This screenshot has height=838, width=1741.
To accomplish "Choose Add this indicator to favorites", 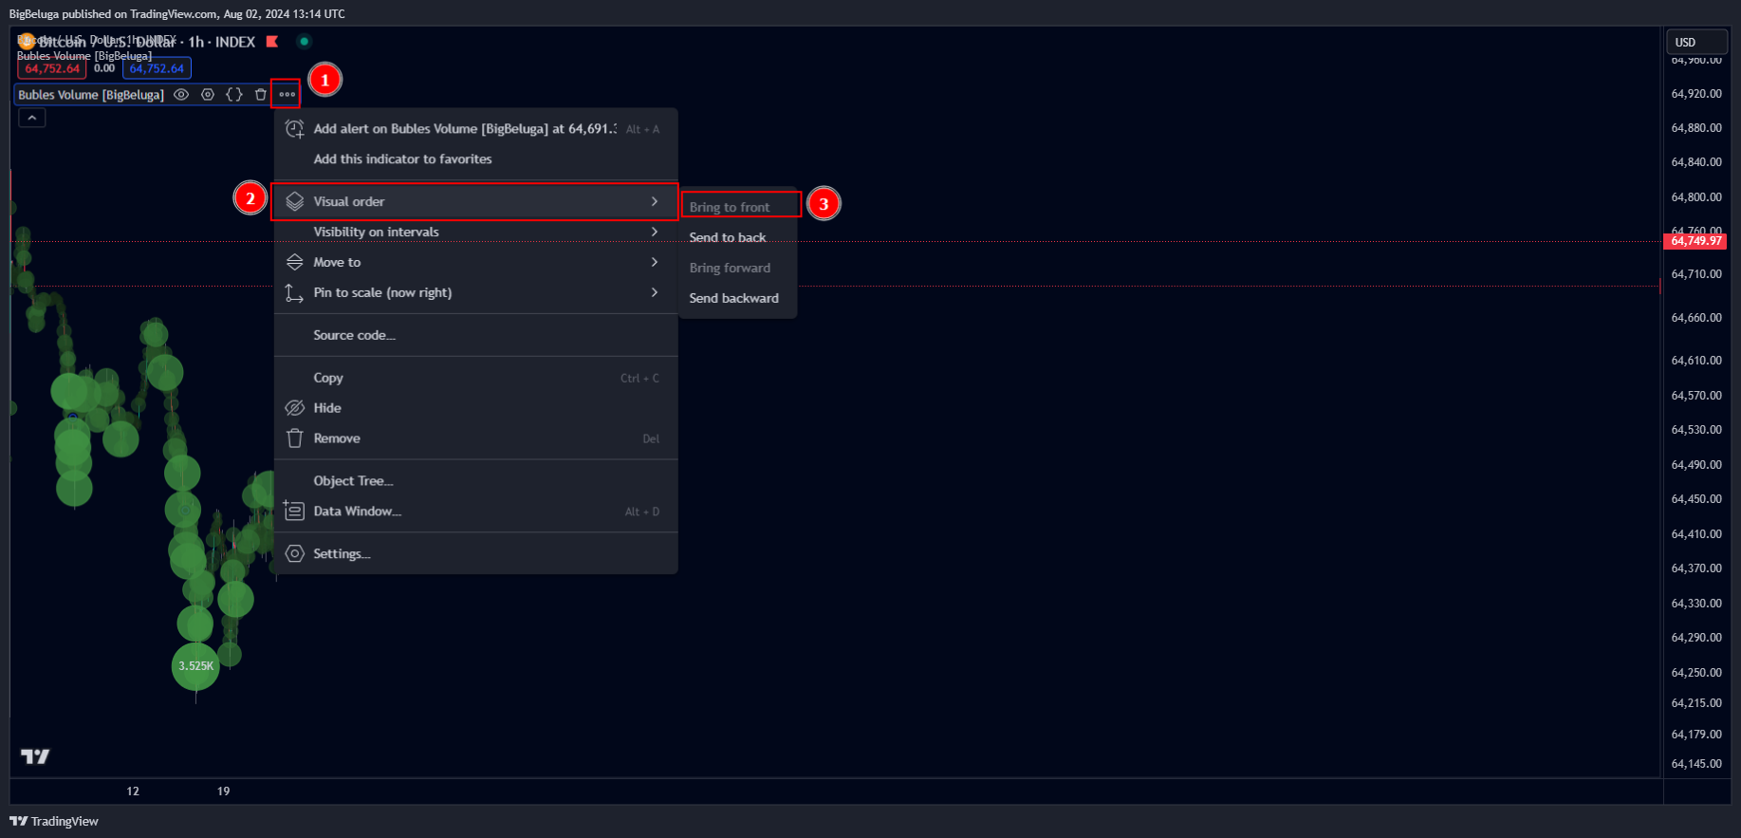I will point(402,159).
